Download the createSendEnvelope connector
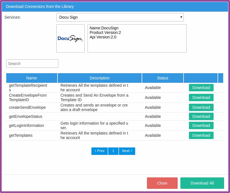 (201, 107)
